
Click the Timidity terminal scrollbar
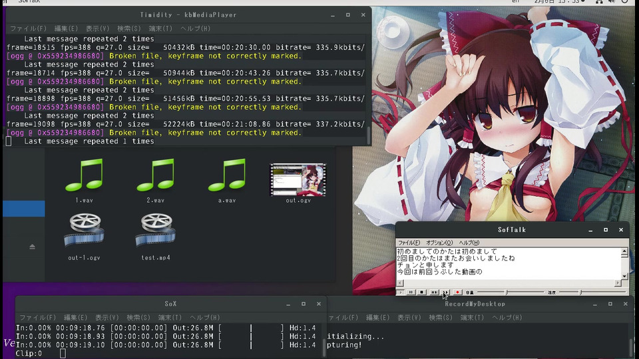pos(369,135)
